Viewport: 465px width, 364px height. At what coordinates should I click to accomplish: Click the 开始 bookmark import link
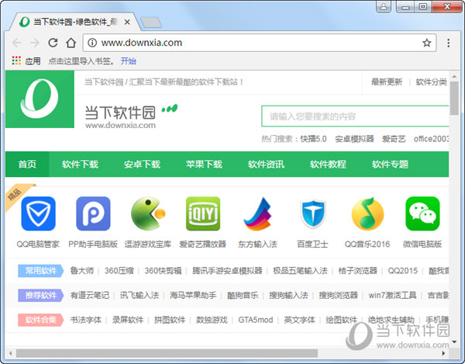[129, 61]
